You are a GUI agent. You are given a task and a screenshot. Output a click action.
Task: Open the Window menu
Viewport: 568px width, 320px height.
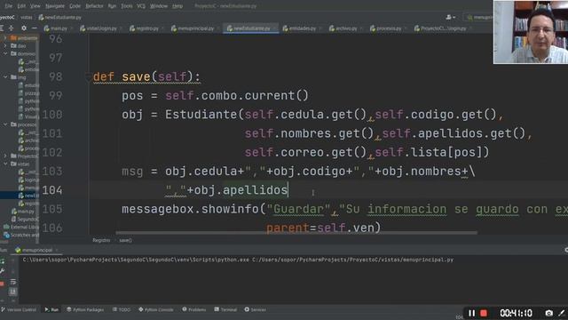tap(159, 6)
